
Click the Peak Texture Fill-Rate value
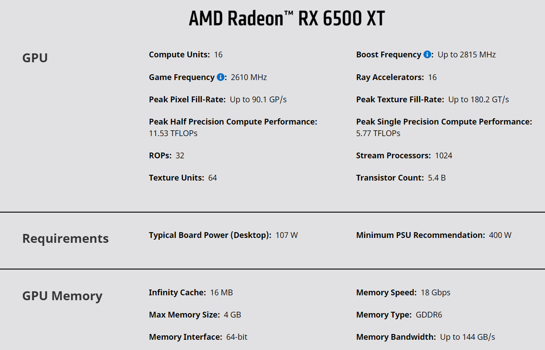tap(479, 99)
